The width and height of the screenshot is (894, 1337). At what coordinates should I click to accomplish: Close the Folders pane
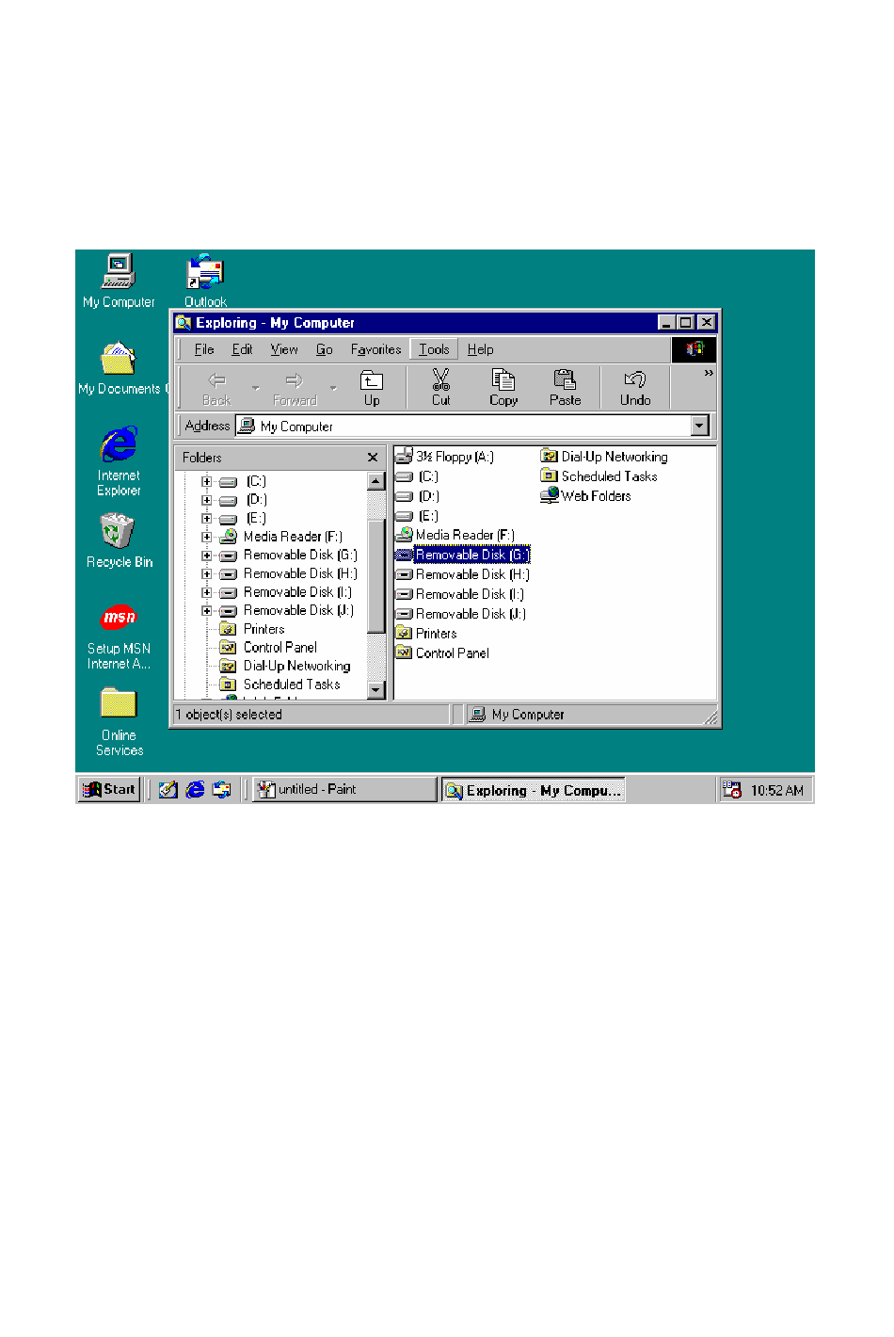click(373, 458)
